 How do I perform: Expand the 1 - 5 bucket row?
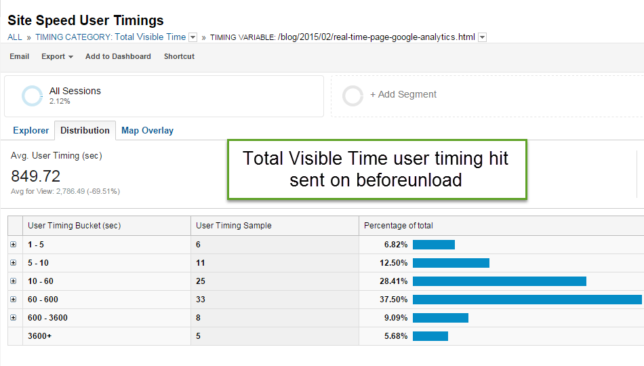click(13, 245)
